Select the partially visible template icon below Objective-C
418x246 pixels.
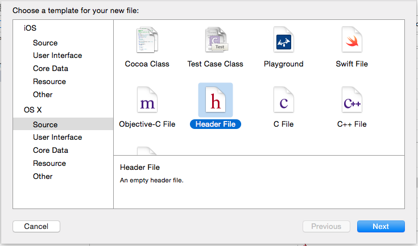click(147, 151)
